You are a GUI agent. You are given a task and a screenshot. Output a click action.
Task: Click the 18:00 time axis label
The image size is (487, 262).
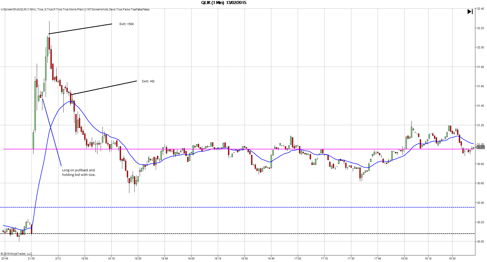click(404, 258)
